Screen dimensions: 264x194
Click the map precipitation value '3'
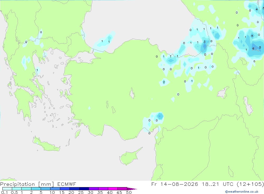(x=205, y=42)
